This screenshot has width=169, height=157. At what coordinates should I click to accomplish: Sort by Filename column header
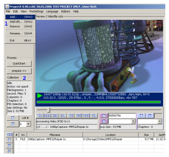click(55, 135)
